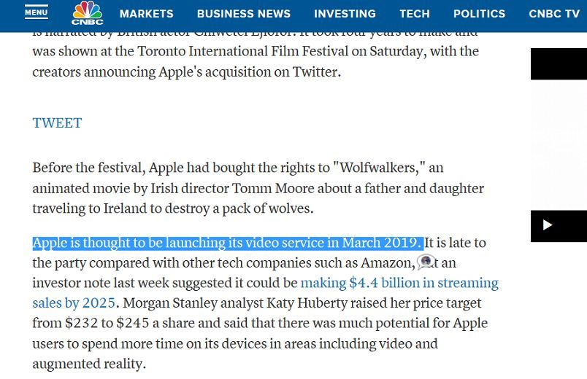Image resolution: width=587 pixels, height=379 pixels.
Task: Click the Wolfwalkers paragraph text
Action: [258, 188]
